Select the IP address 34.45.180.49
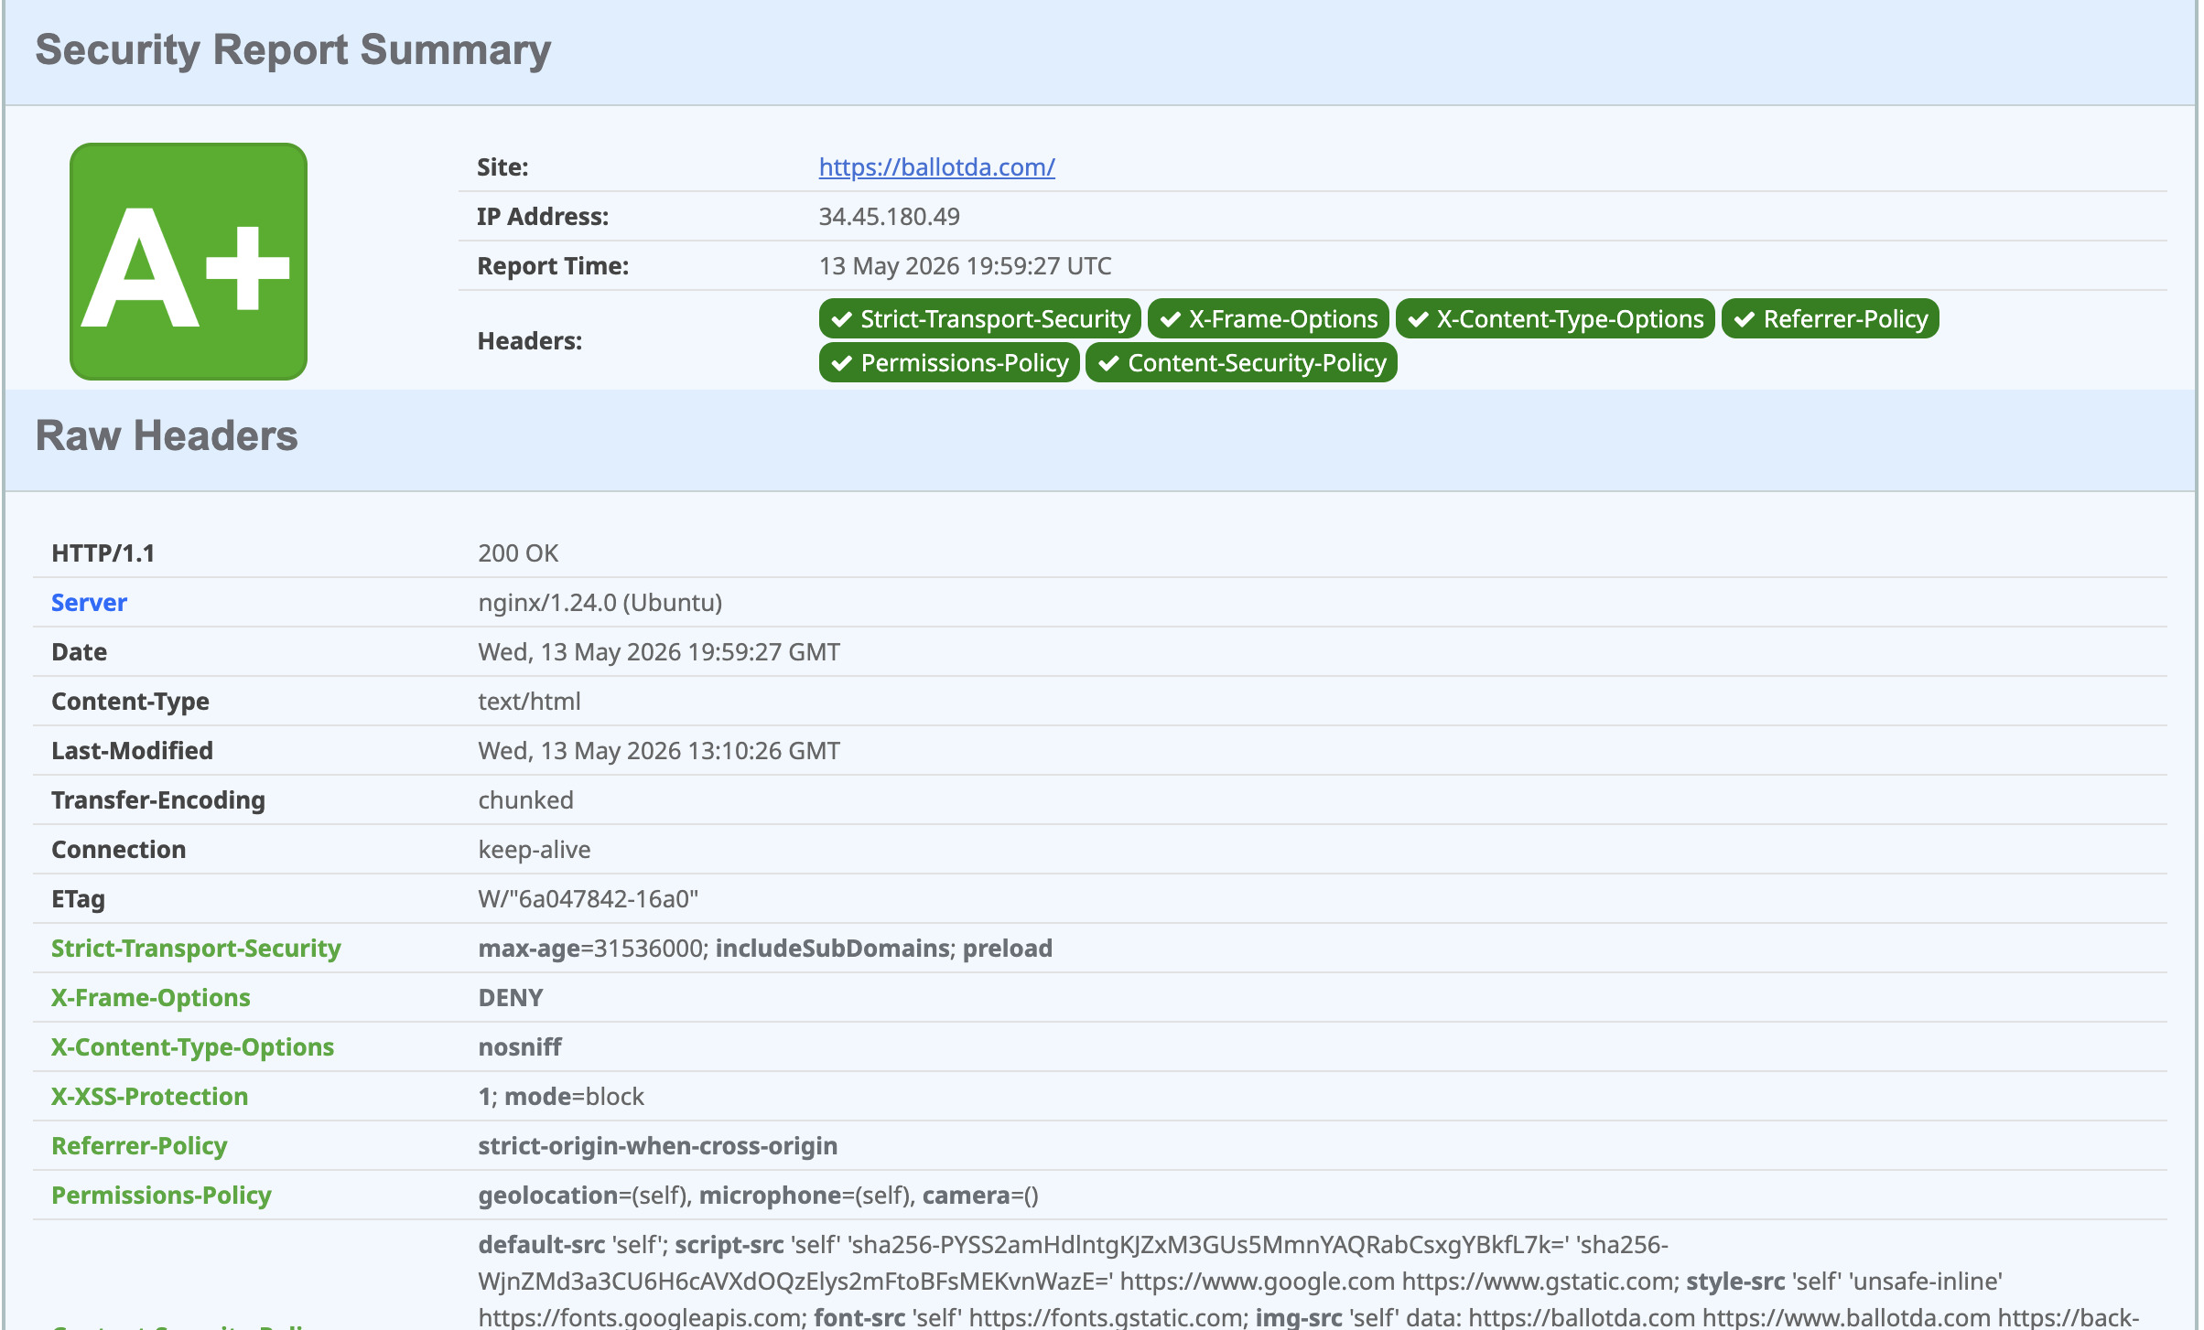Image resolution: width=2204 pixels, height=1330 pixels. 889,217
